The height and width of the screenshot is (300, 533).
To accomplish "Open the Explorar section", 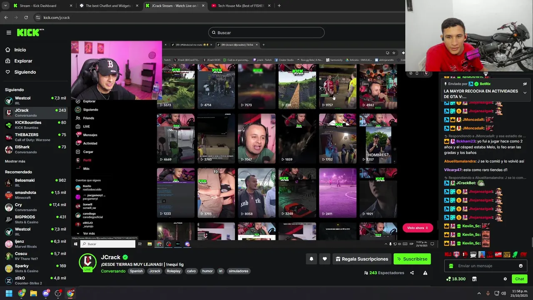I will tap(23, 61).
